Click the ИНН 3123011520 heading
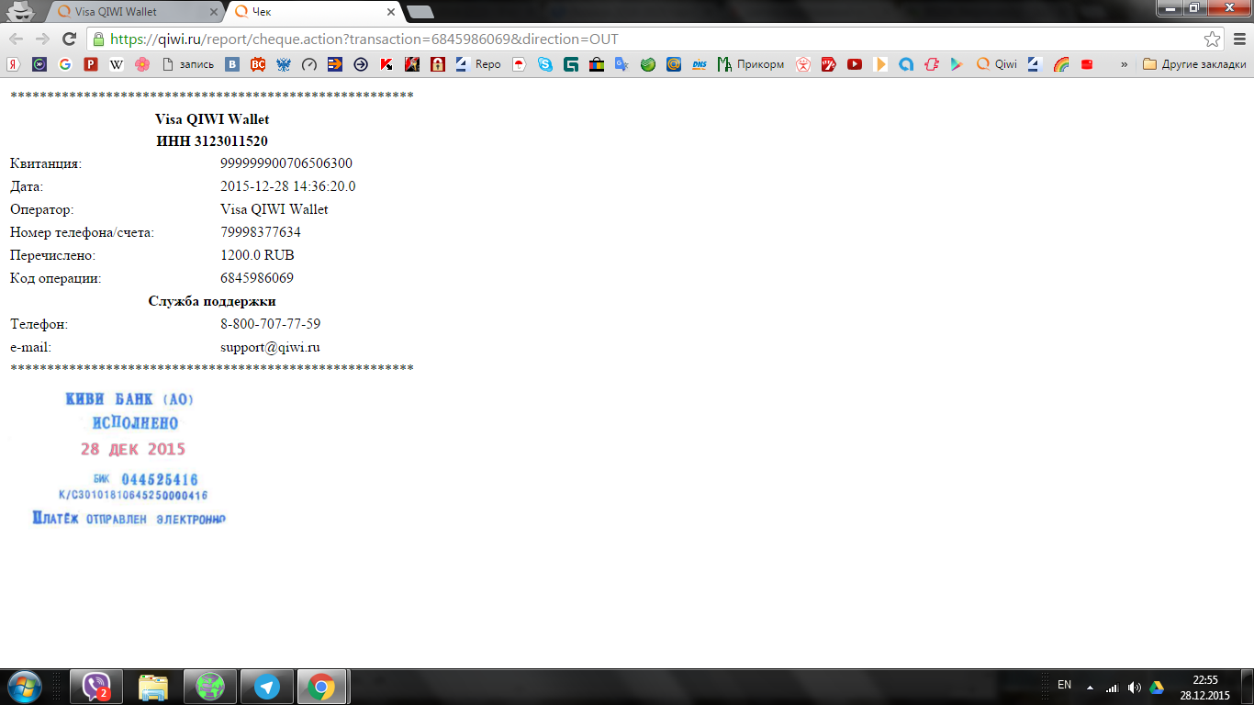Image resolution: width=1254 pixels, height=705 pixels. tap(212, 141)
